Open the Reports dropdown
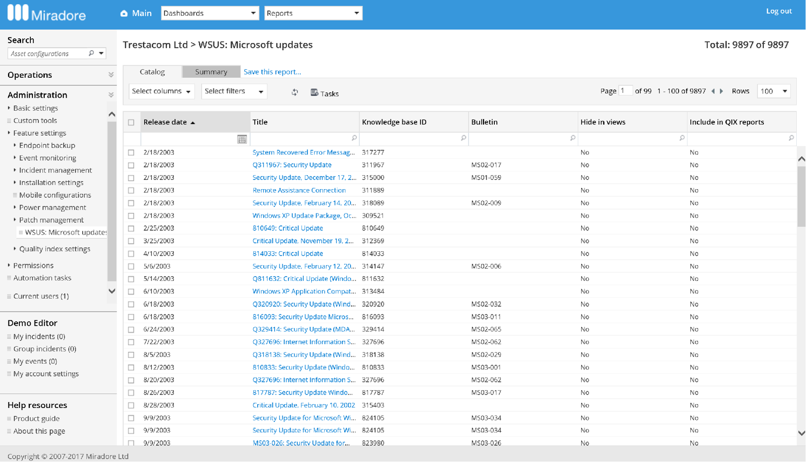Image resolution: width=806 pixels, height=462 pixels. click(313, 13)
